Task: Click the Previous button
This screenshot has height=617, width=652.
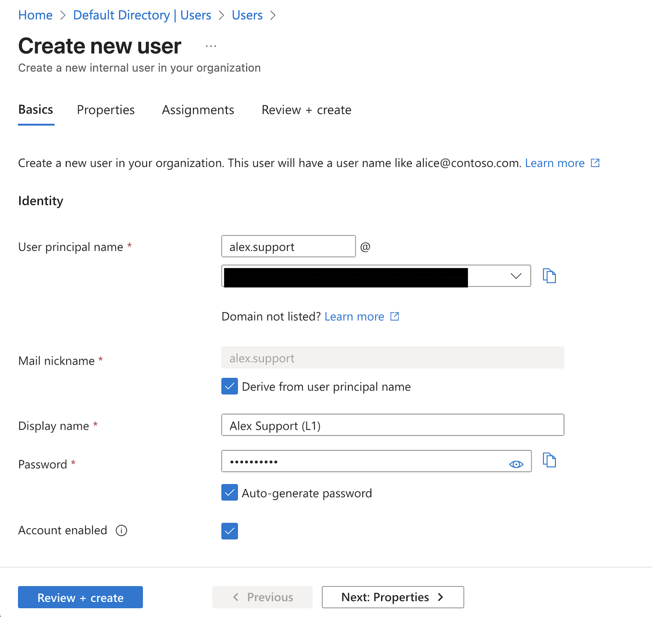Action: point(262,597)
